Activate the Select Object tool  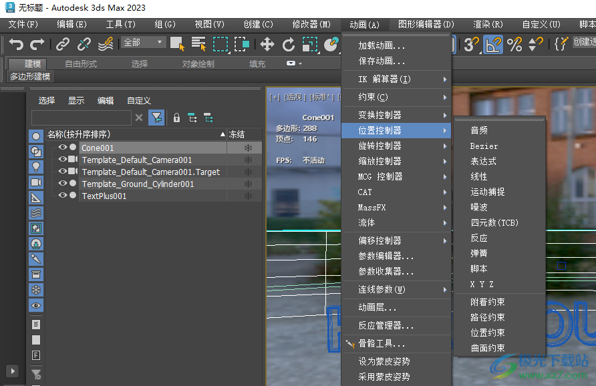[x=177, y=44]
